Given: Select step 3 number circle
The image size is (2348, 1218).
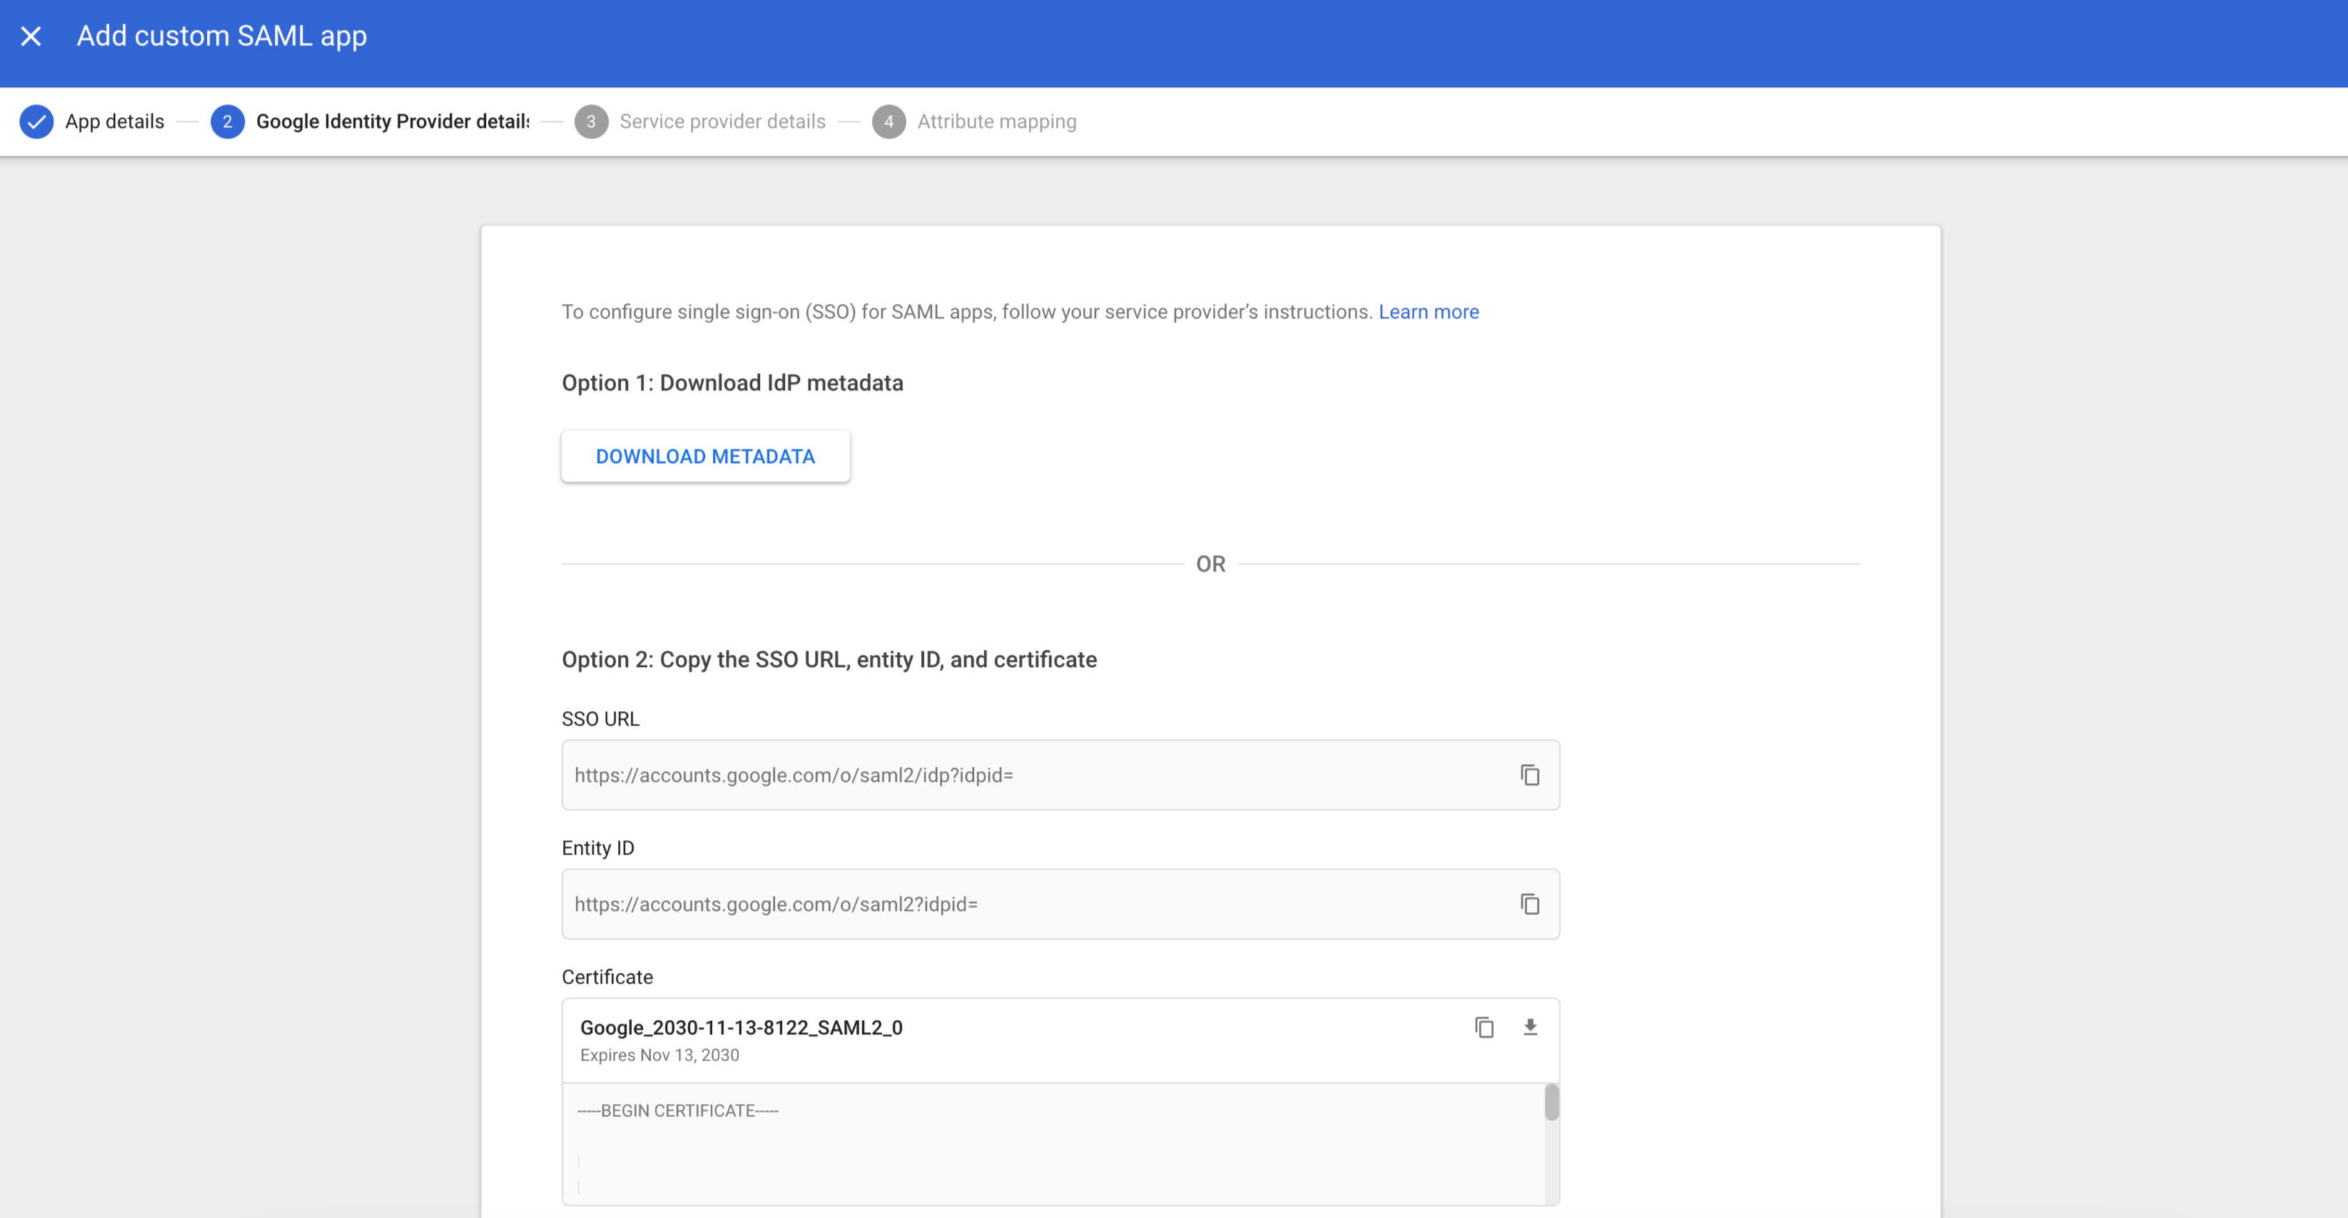Looking at the screenshot, I should (591, 122).
